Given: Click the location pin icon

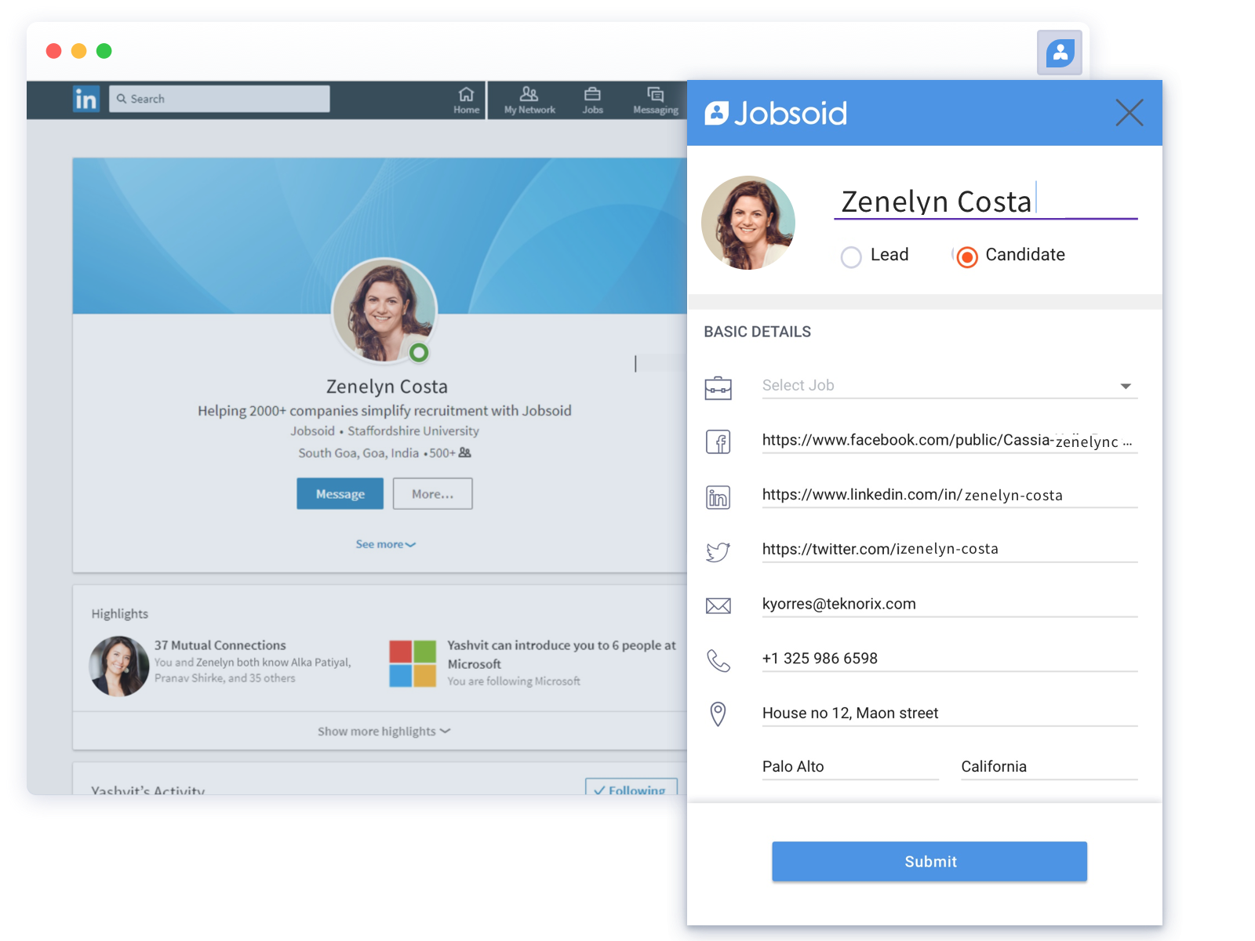Looking at the screenshot, I should (x=718, y=714).
